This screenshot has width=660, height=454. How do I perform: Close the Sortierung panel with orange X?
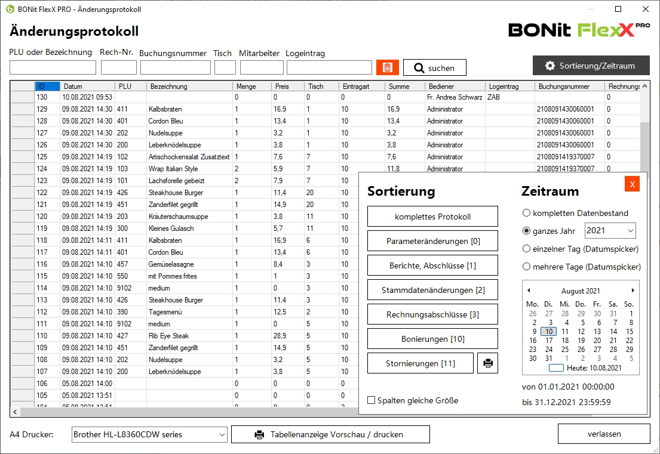pyautogui.click(x=632, y=184)
